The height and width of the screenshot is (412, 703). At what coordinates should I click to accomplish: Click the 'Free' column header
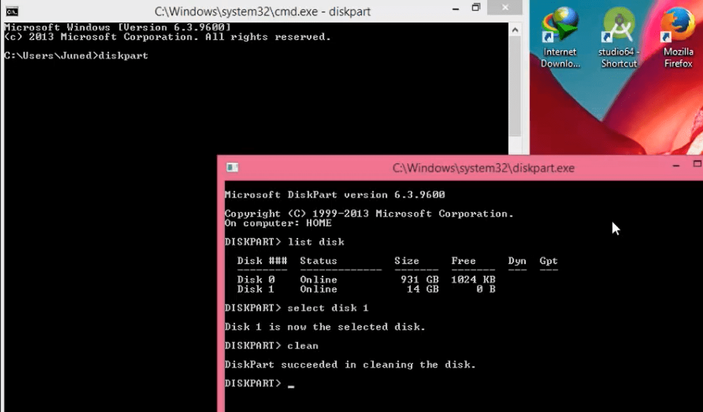point(463,261)
